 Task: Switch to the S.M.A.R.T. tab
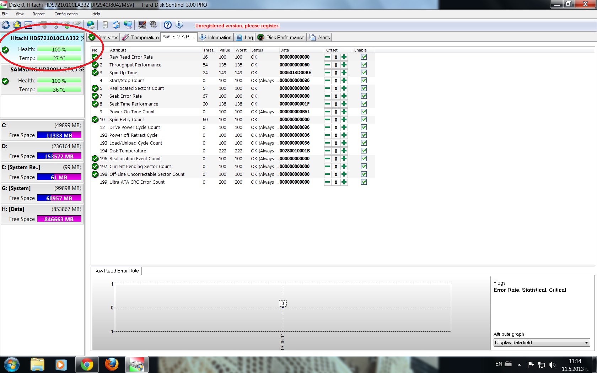click(179, 37)
